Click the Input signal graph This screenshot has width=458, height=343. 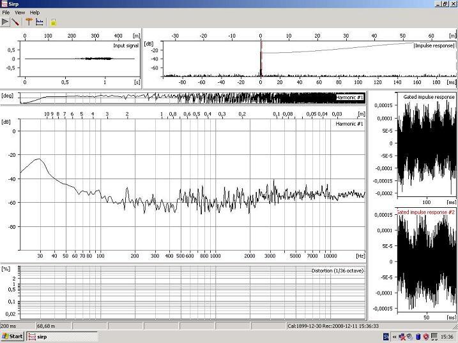click(x=79, y=59)
